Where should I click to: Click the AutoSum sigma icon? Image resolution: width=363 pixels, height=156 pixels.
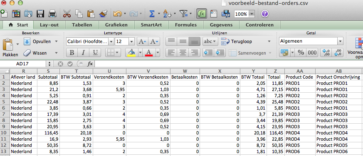pos(152,14)
